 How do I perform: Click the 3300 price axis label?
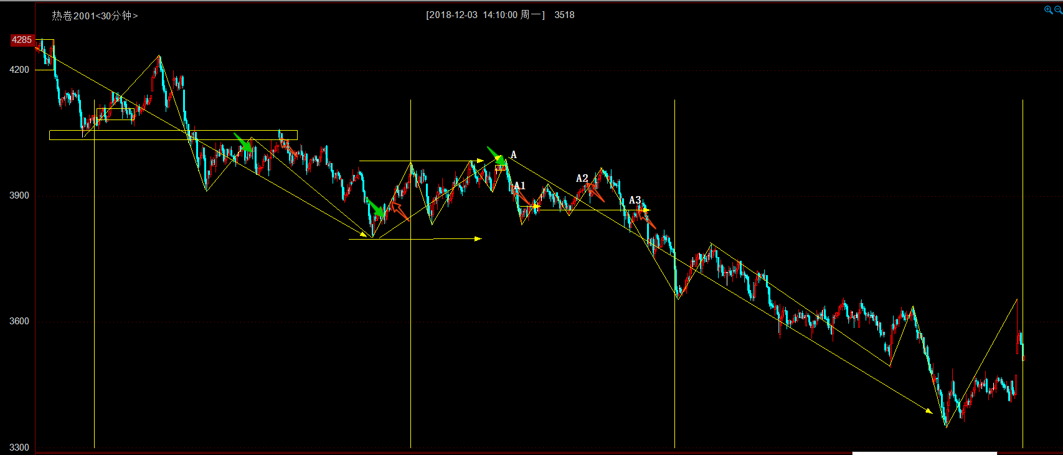19,448
